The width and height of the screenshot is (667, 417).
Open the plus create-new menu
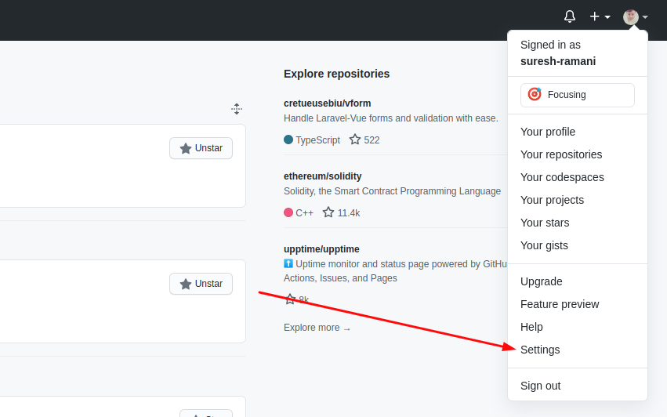[x=600, y=16]
